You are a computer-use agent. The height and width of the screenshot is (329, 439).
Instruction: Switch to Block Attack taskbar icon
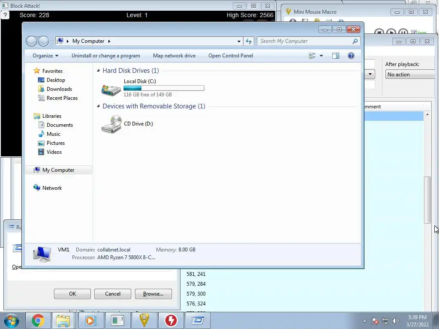tap(117, 320)
